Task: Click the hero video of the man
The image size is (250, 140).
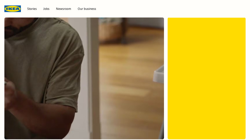Action: pos(84,78)
